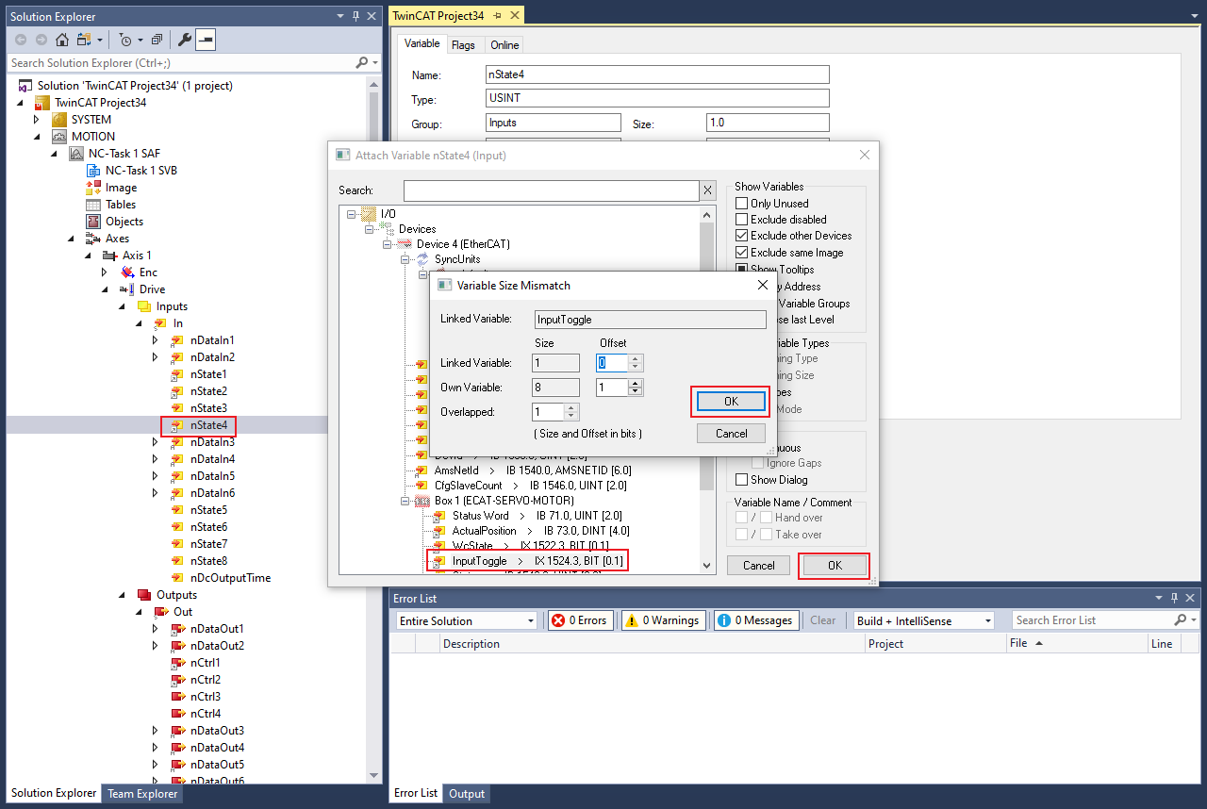
Task: Click the Home icon in Solution Explorer
Action: click(62, 40)
